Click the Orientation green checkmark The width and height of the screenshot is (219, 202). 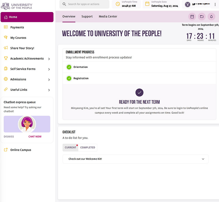tap(69, 67)
